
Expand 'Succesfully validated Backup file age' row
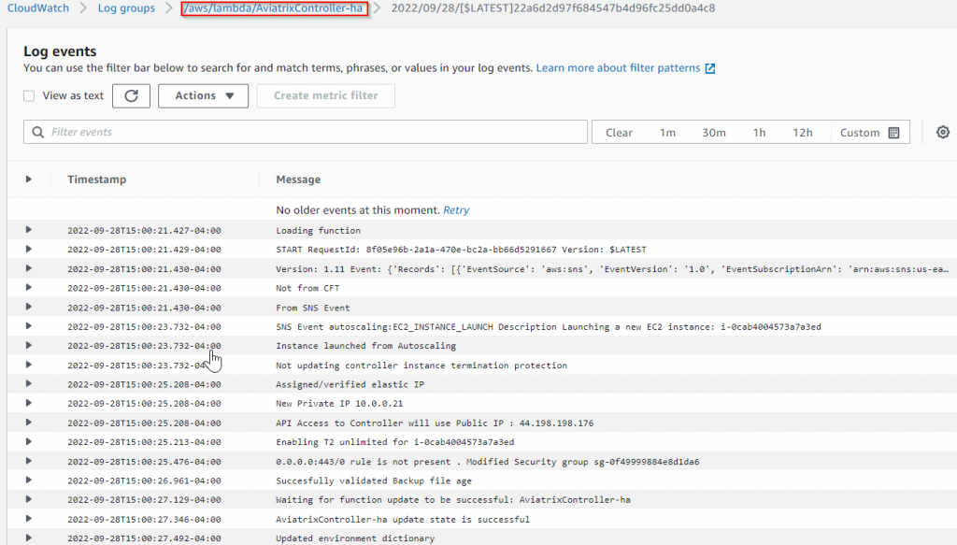(29, 480)
